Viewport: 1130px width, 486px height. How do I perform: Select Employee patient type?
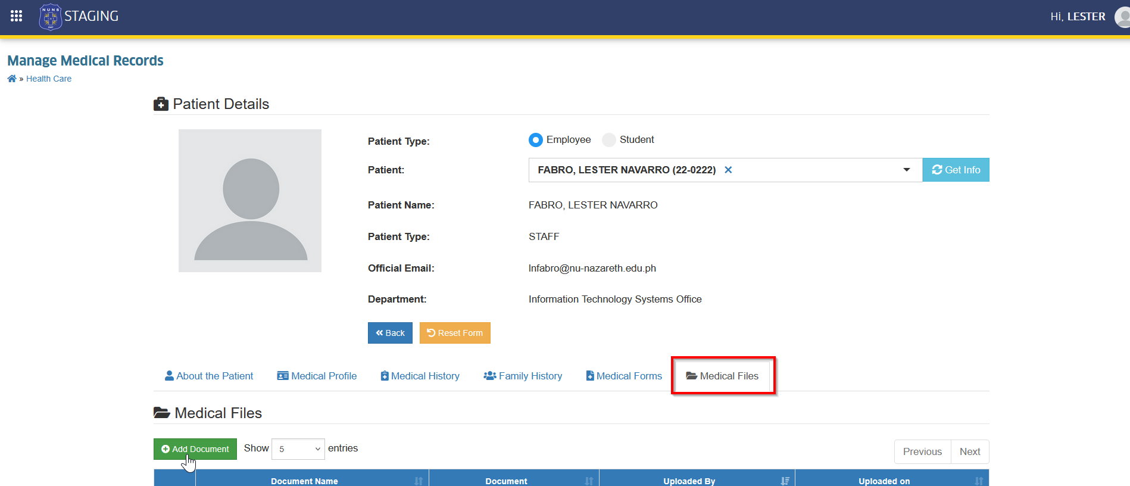click(x=536, y=140)
